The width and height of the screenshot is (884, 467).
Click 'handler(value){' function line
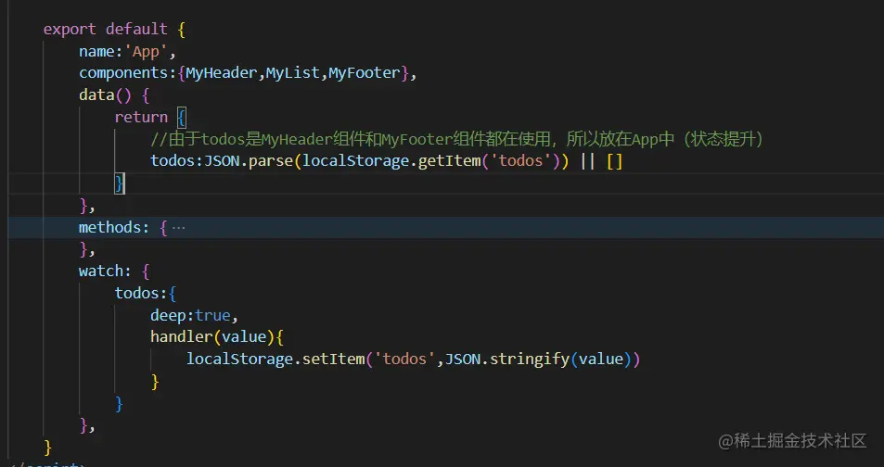coord(217,337)
